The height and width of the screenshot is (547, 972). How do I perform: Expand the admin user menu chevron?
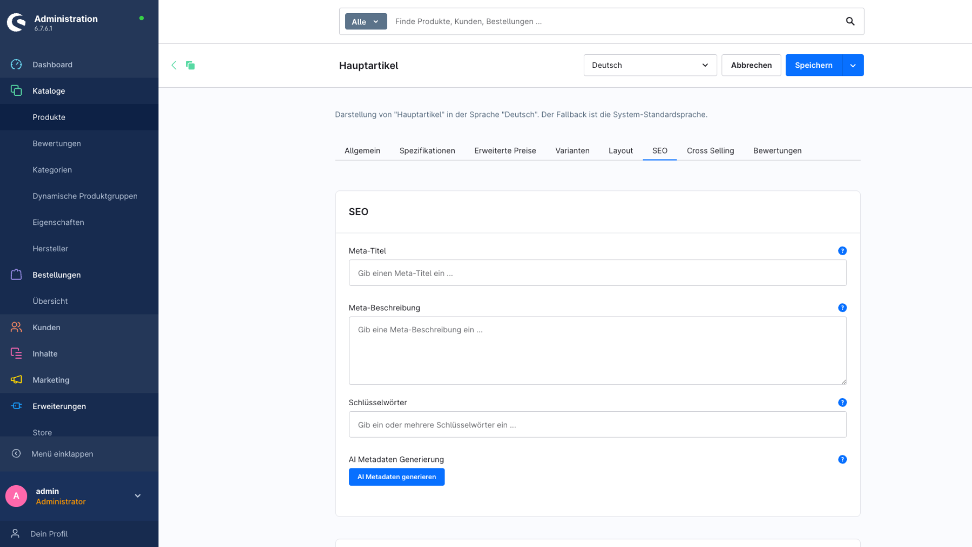pos(138,496)
